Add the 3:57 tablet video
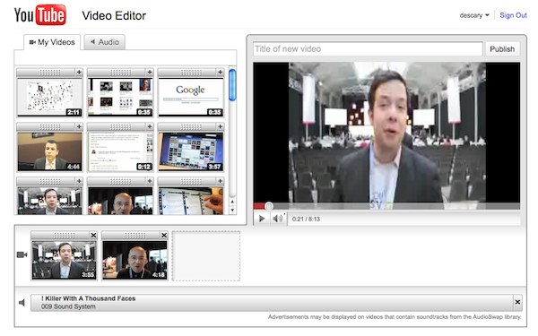Screen dimensions: 538x336 tap(221, 127)
